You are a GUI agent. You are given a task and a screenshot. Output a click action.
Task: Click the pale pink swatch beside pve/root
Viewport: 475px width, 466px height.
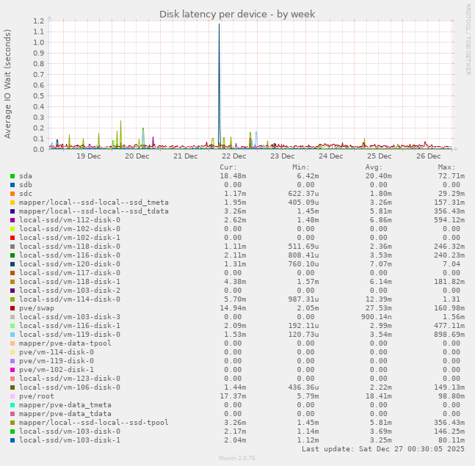12,396
